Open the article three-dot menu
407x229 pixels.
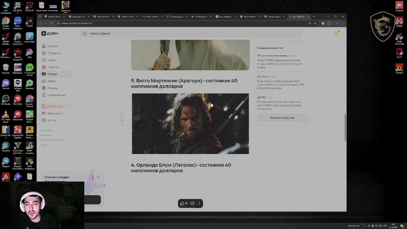click(199, 203)
